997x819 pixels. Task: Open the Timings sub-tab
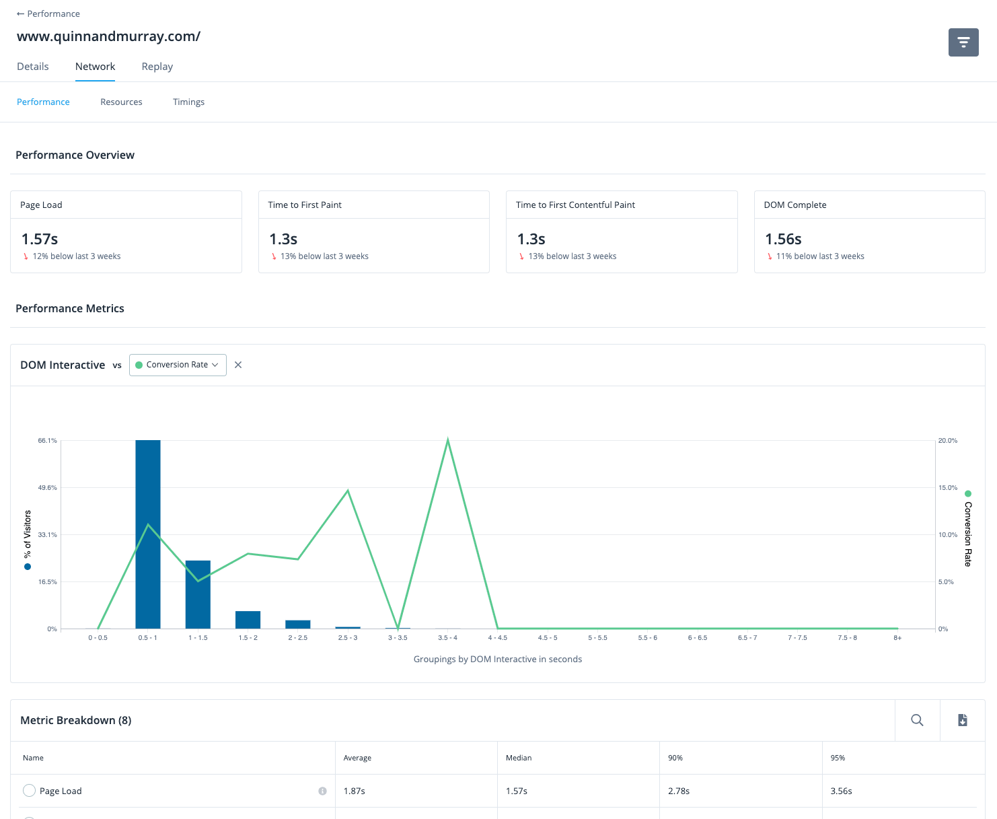188,102
